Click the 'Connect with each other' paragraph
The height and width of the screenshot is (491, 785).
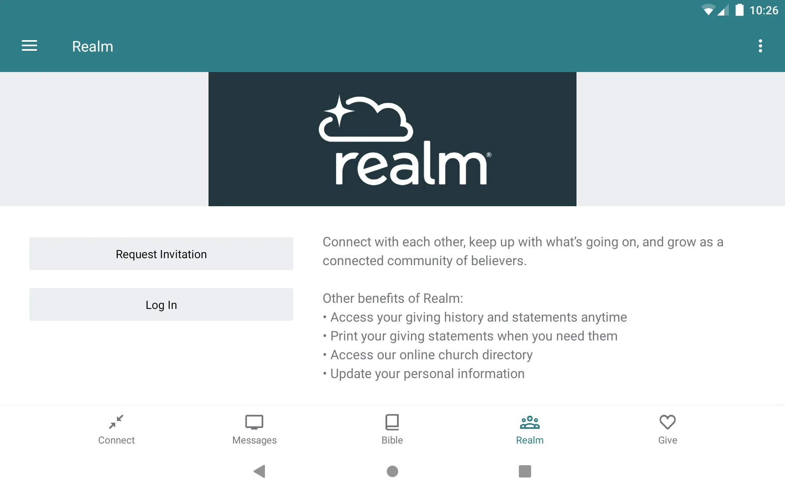(523, 251)
